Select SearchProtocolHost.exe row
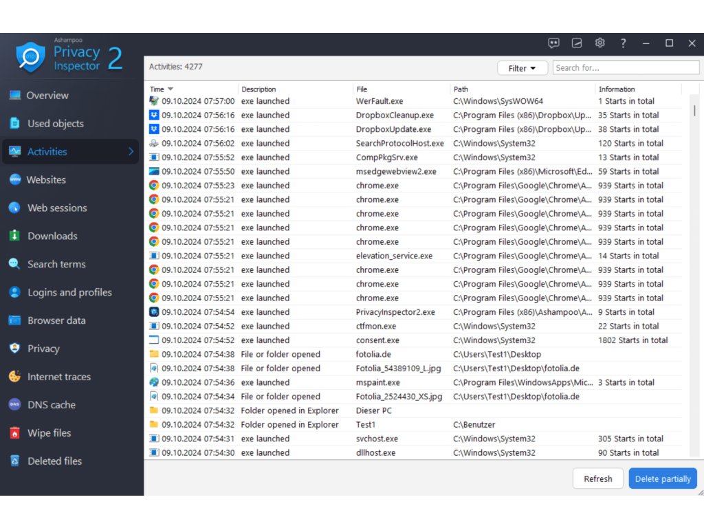Image resolution: width=704 pixels, height=528 pixels. 415,143
